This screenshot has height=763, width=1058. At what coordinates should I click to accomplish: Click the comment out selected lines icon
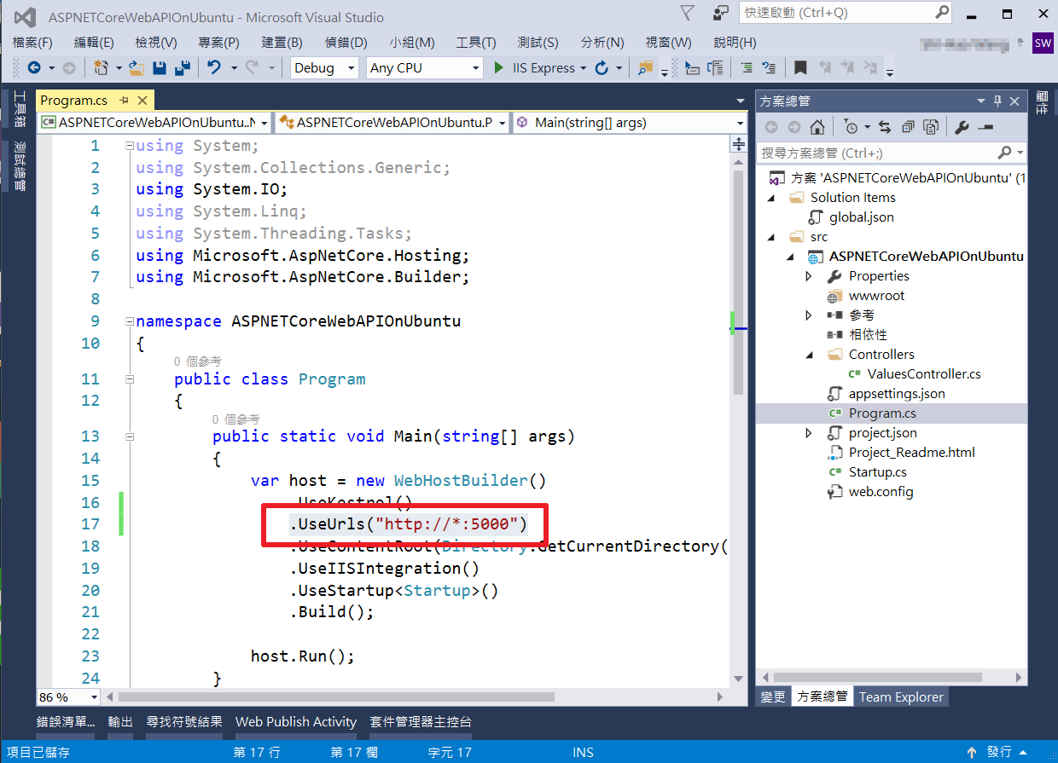[747, 68]
